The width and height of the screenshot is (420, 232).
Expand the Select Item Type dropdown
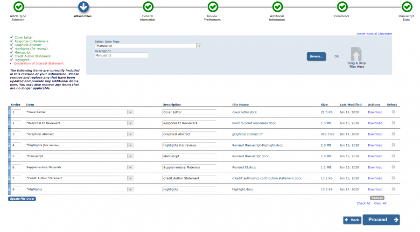[x=199, y=46]
